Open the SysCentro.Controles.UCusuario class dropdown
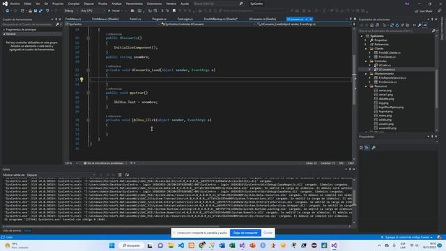Image resolution: width=446 pixels, height=251 pixels. (208, 24)
